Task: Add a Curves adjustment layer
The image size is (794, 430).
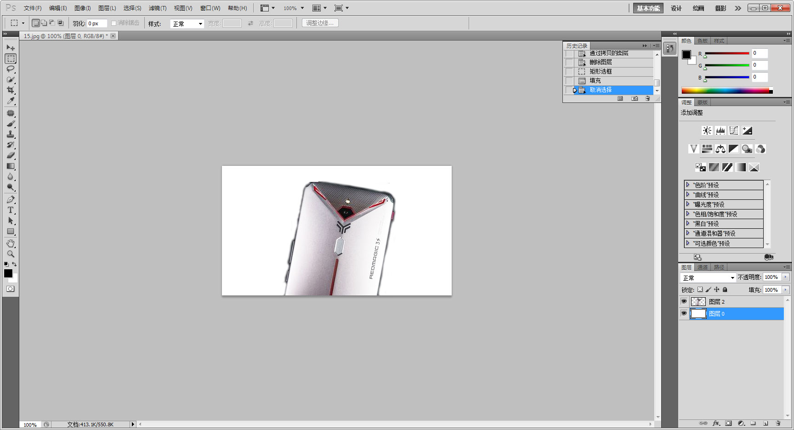Action: [734, 130]
